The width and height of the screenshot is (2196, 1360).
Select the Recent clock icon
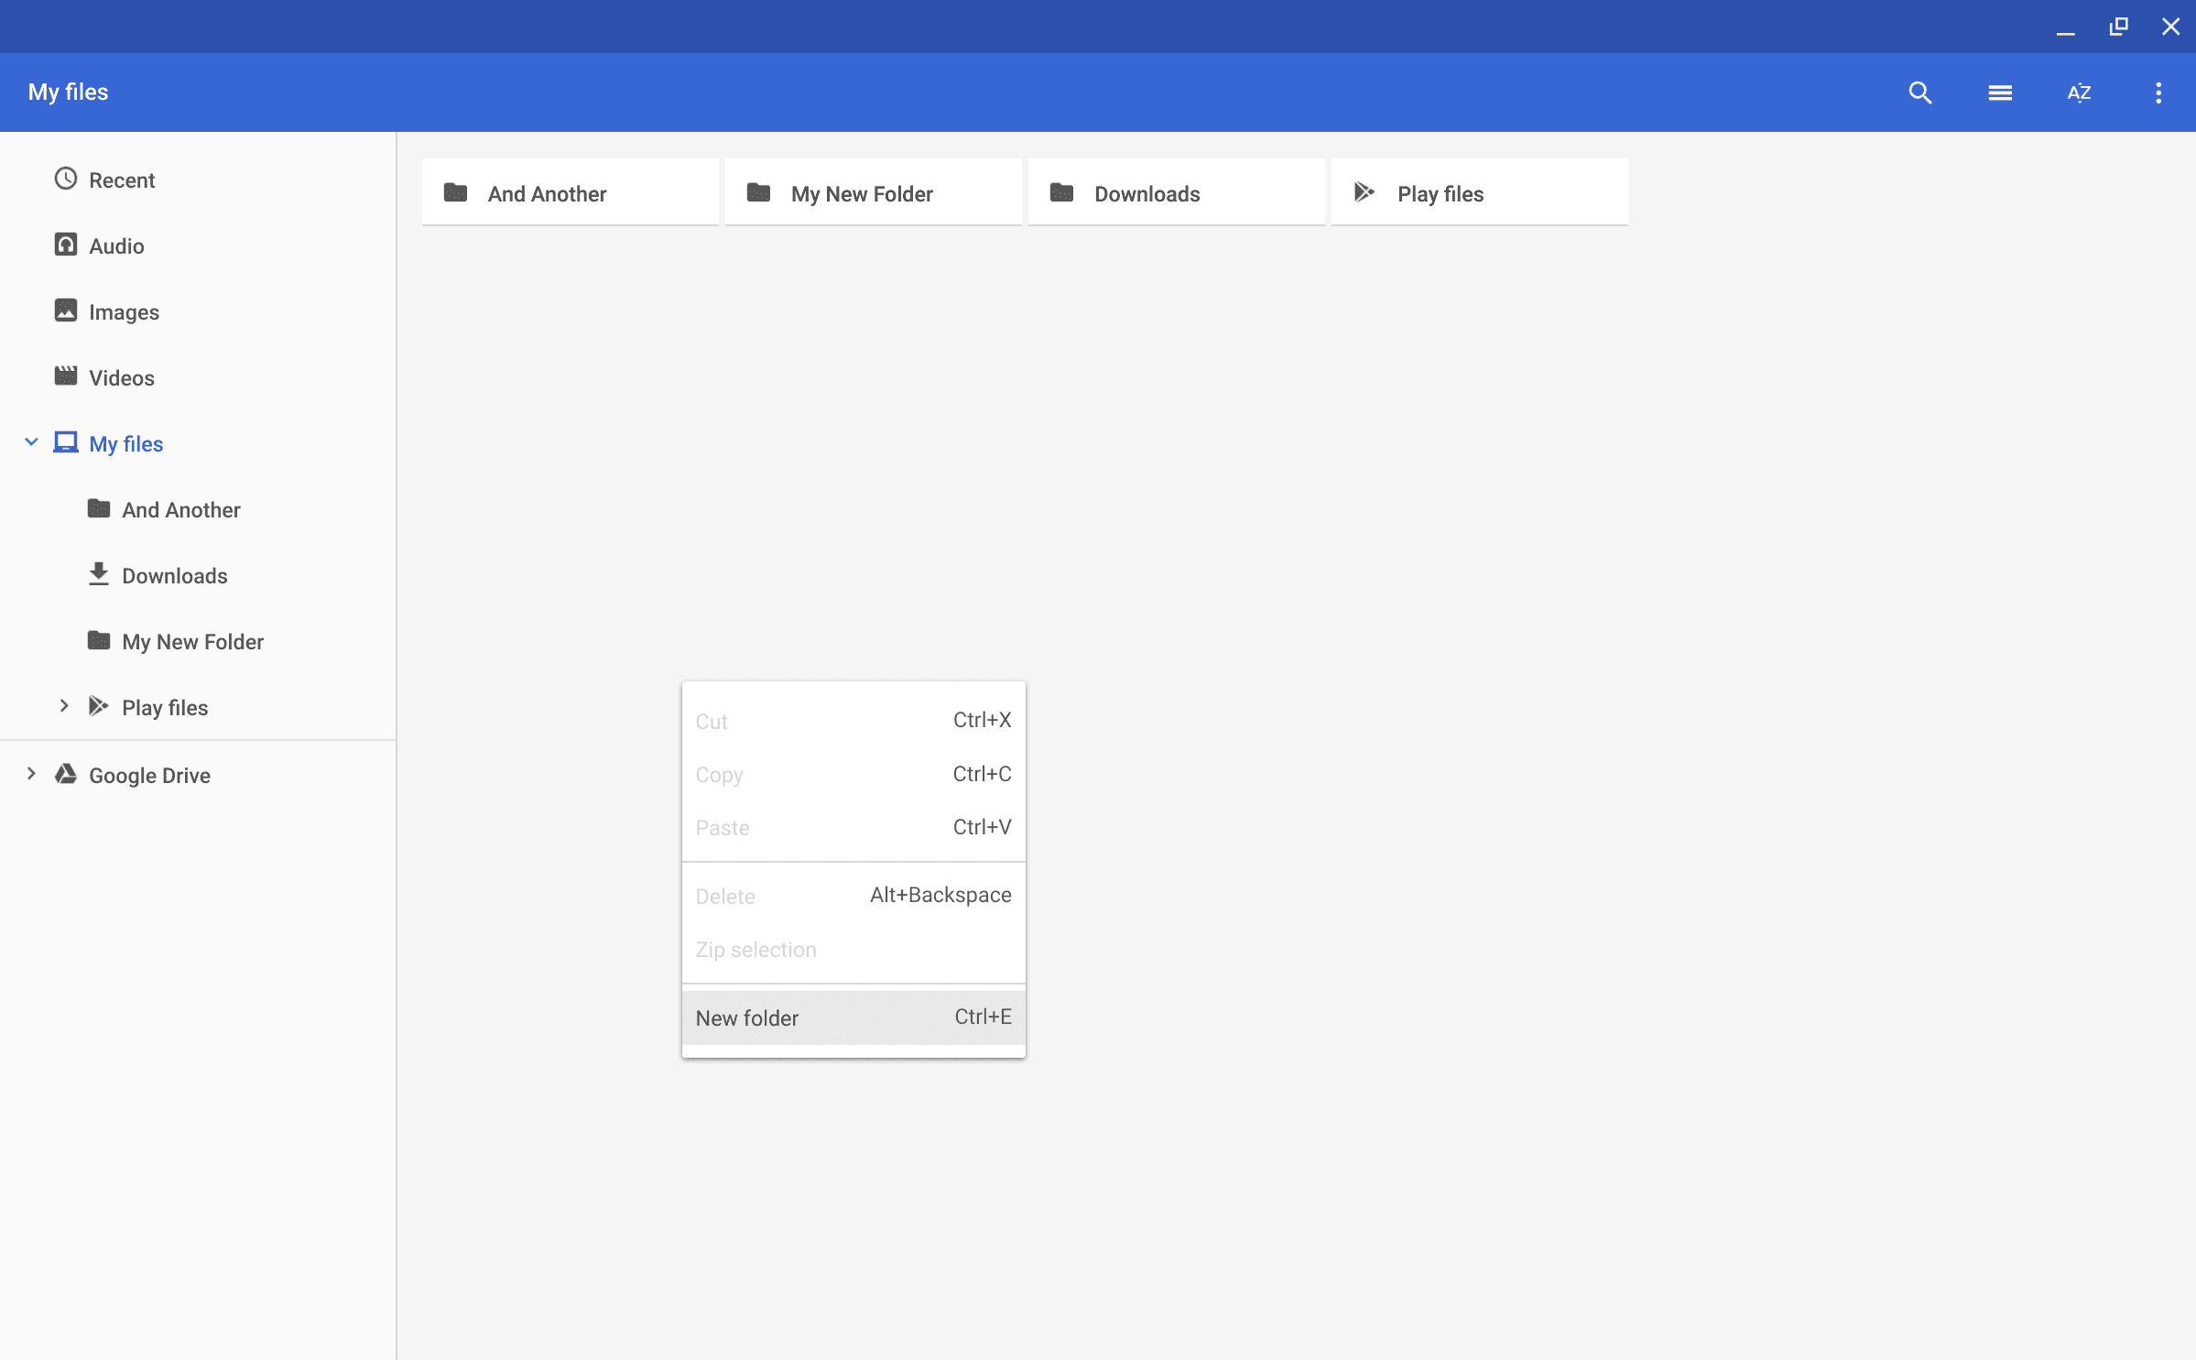pos(64,180)
